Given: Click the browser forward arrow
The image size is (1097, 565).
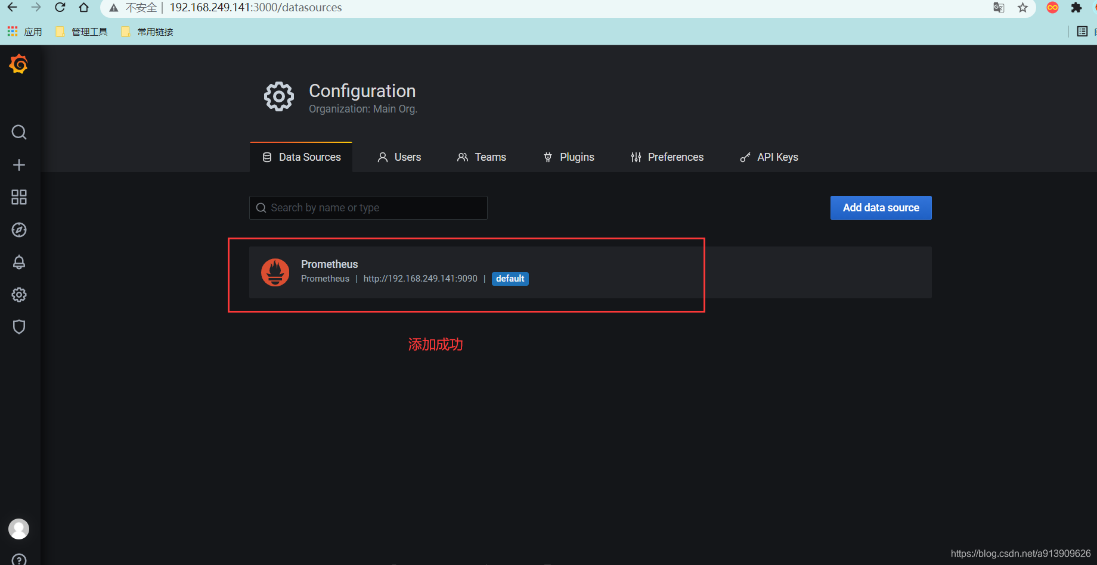Looking at the screenshot, I should point(36,8).
